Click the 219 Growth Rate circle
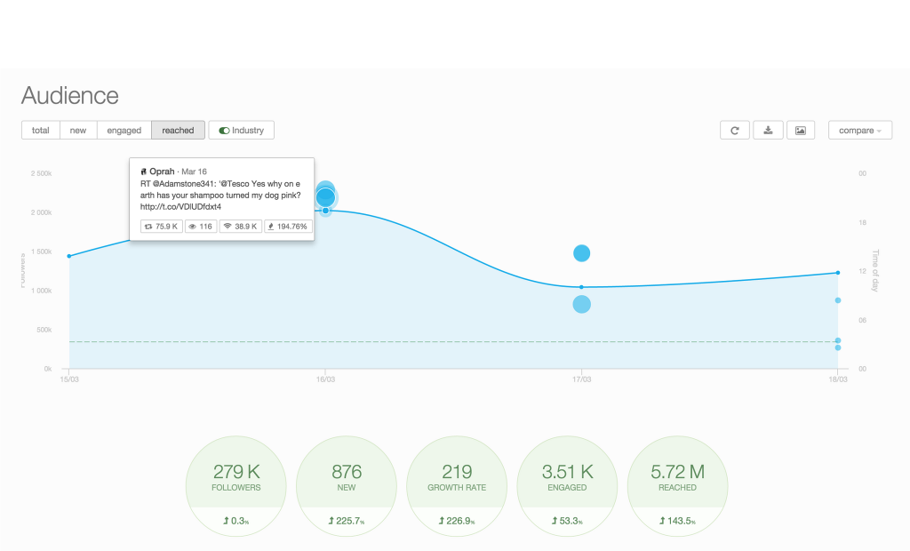 click(456, 486)
